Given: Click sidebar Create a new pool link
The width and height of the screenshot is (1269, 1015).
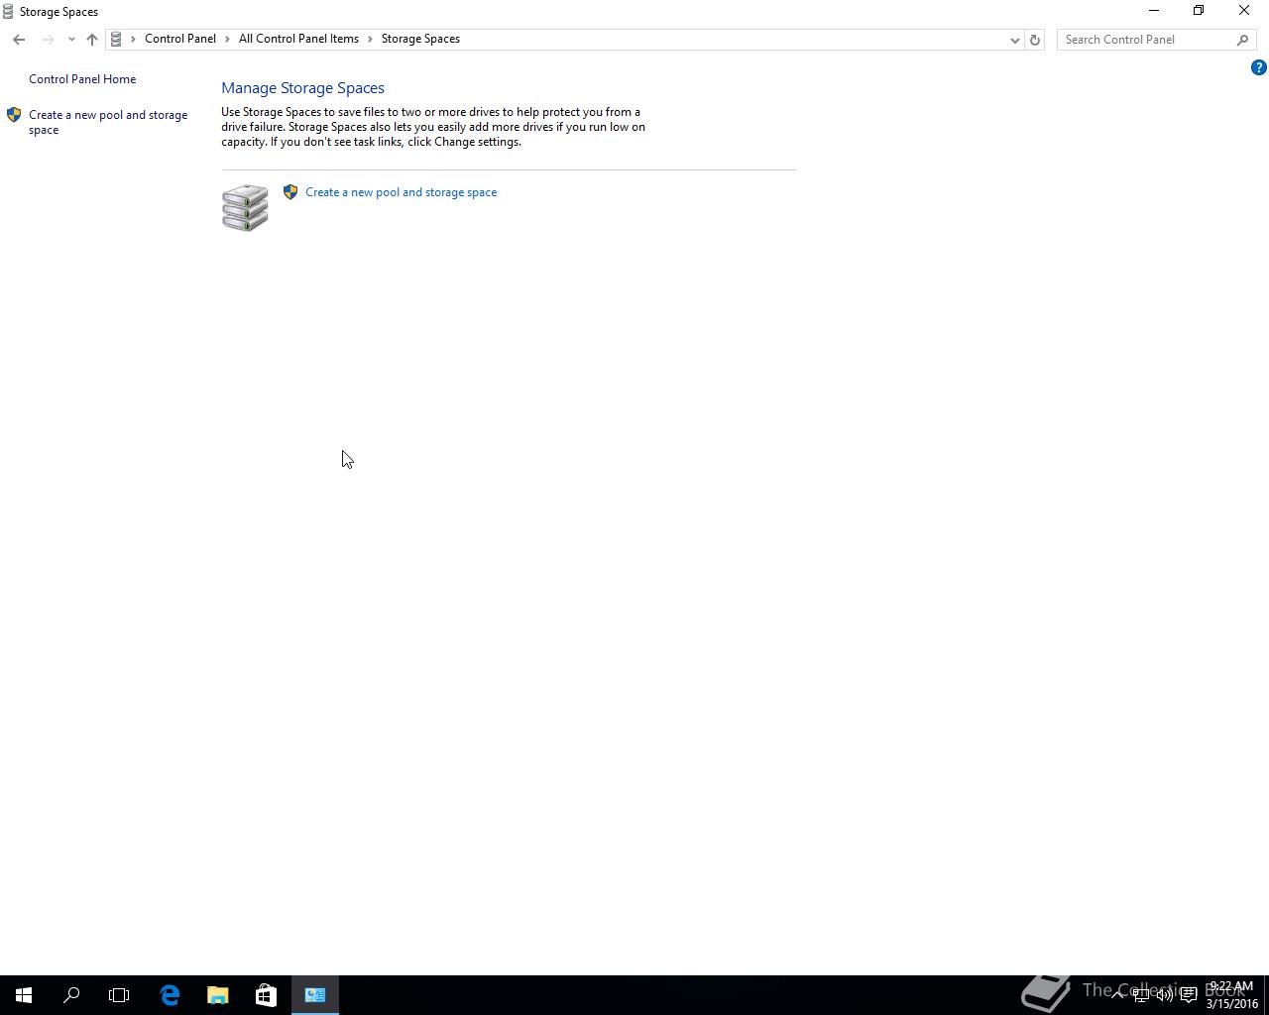Looking at the screenshot, I should pyautogui.click(x=108, y=122).
